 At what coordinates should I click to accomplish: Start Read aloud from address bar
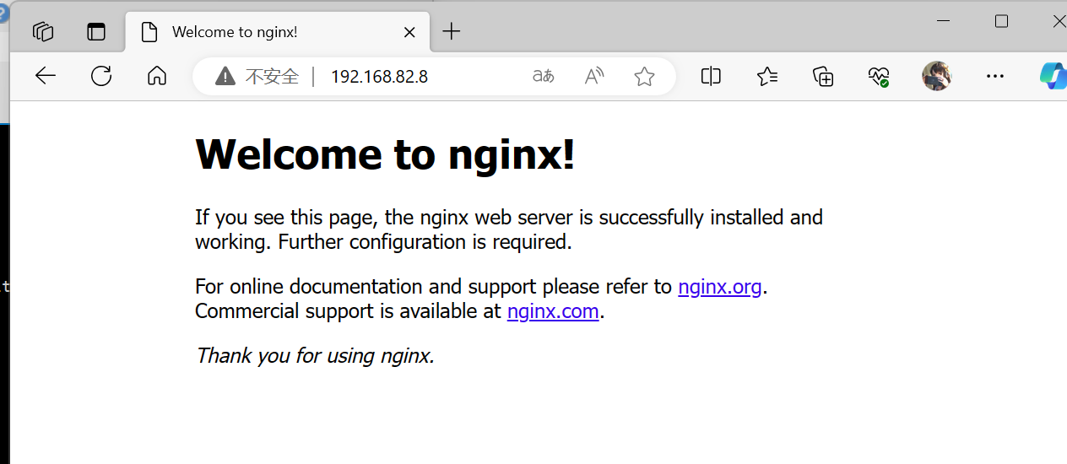[x=594, y=77]
